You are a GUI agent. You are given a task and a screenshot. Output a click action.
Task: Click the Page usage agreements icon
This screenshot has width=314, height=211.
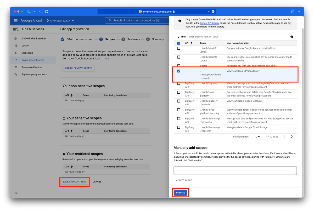point(16,75)
